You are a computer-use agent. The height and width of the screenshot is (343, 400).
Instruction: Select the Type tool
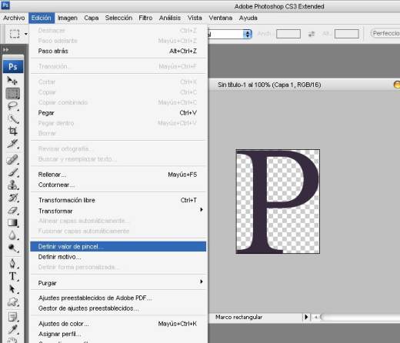pos(13,276)
